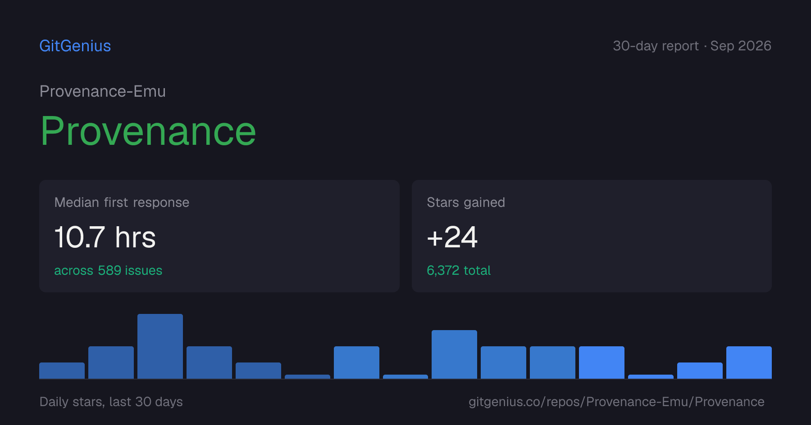The image size is (811, 425).
Task: Click the GitGenius brand logo text
Action: pyautogui.click(x=75, y=46)
